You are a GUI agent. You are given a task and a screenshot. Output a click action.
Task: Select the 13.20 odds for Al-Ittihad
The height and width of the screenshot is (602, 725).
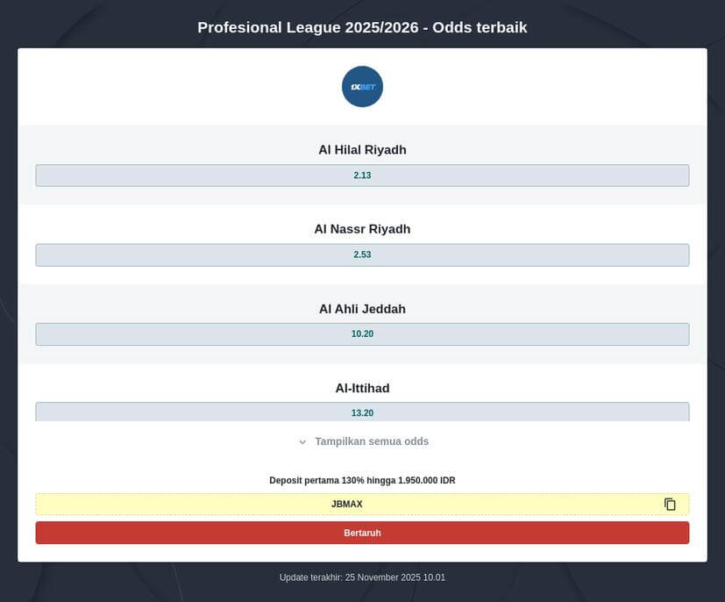pyautogui.click(x=362, y=412)
